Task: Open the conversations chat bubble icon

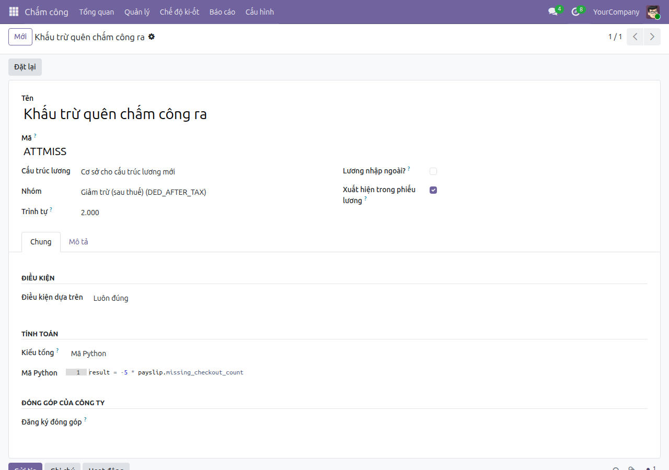Action: pyautogui.click(x=553, y=11)
